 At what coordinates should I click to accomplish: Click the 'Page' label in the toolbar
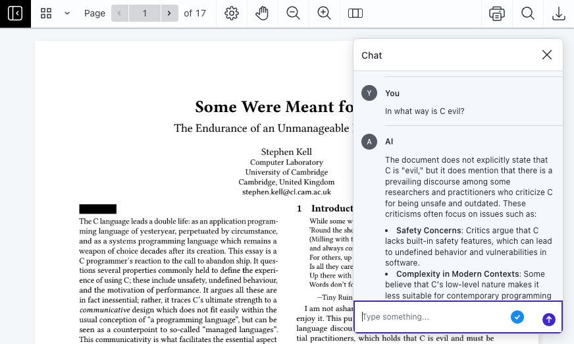tap(94, 14)
